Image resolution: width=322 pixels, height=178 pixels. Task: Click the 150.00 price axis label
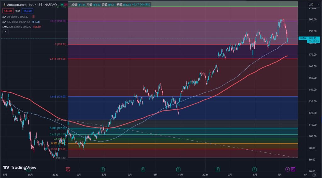pyautogui.click(x=313, y=78)
